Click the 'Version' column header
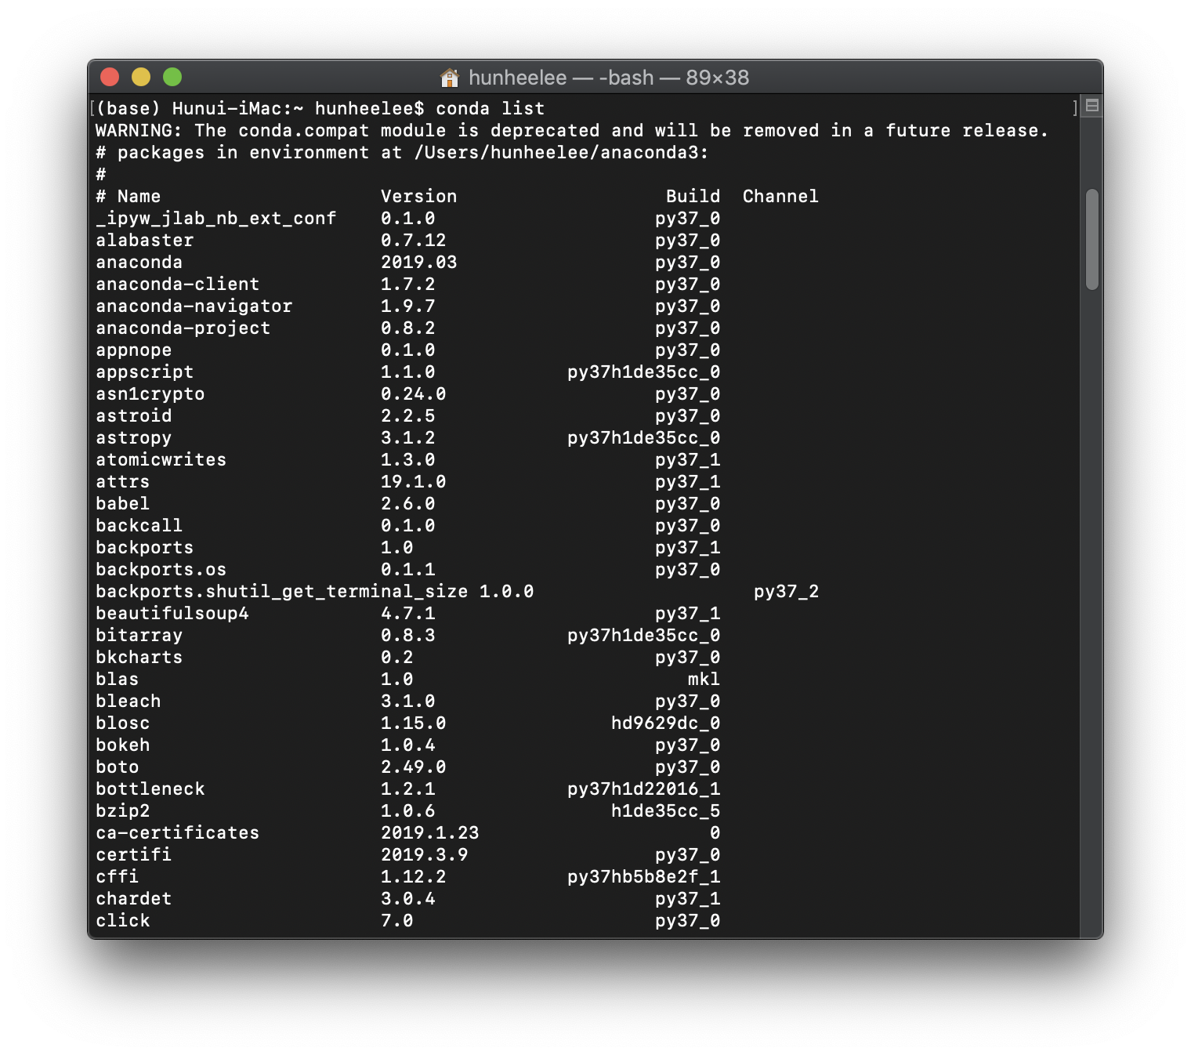Screen dimensions: 1191x1055 [x=419, y=196]
